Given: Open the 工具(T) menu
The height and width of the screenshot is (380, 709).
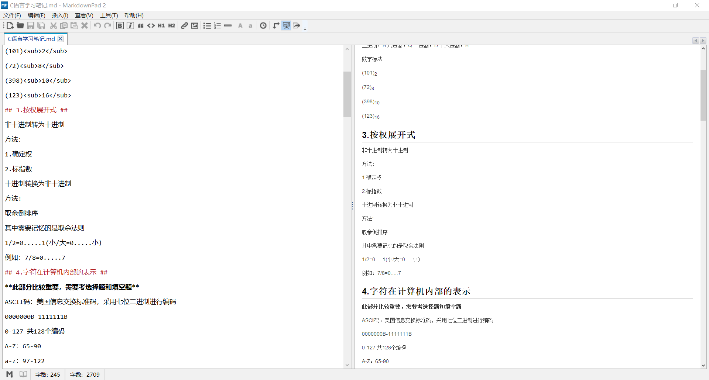Looking at the screenshot, I should click(x=109, y=15).
